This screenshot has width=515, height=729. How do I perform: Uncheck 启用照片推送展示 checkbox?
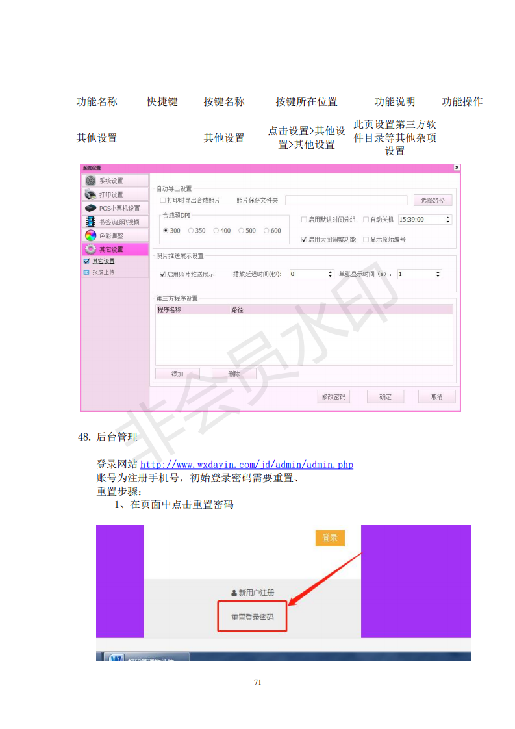(x=162, y=274)
